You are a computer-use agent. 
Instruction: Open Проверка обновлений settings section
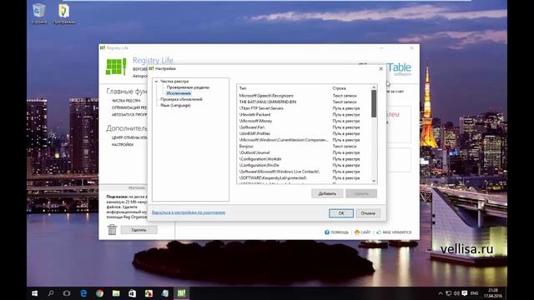[x=181, y=99]
